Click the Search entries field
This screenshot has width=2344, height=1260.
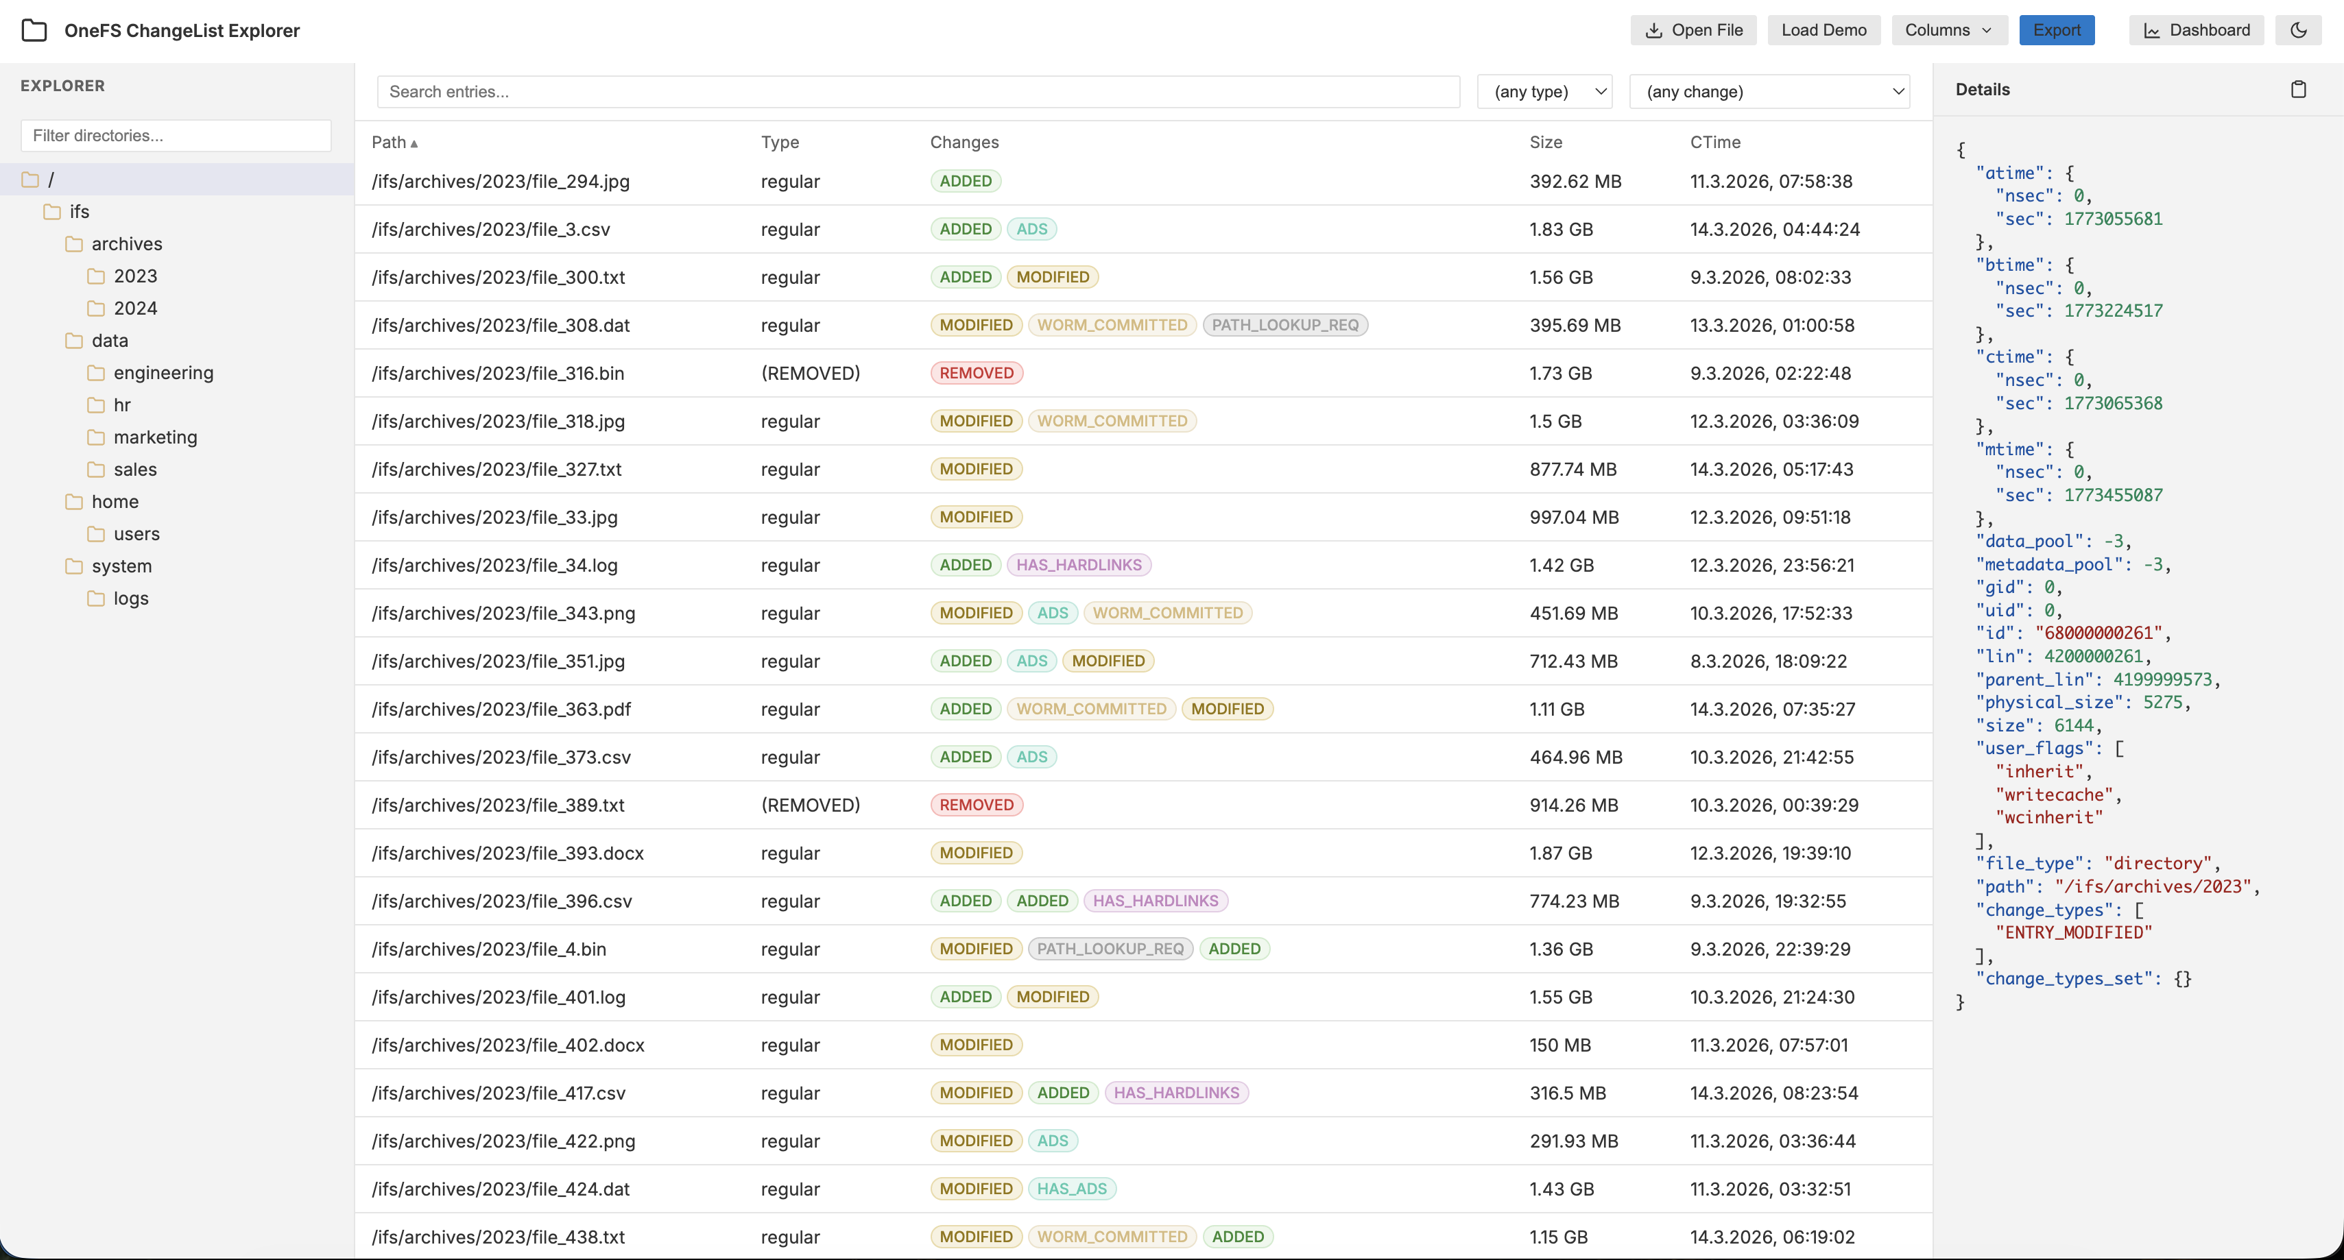(x=917, y=92)
